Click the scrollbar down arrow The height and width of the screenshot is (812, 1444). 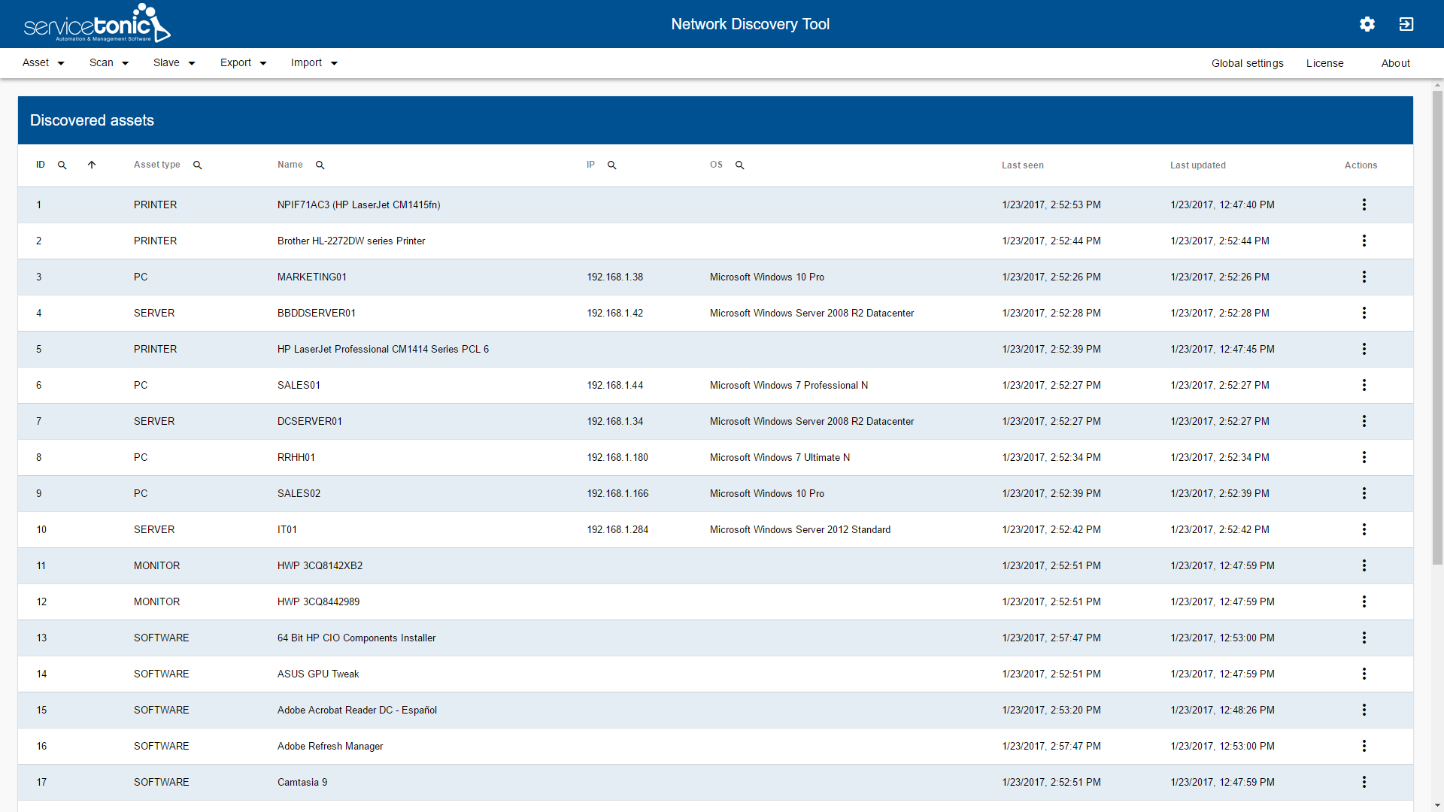click(1437, 805)
